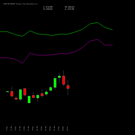135x135 pixels.
Task: Click the low value L: 218.90
Action: [69, 9]
